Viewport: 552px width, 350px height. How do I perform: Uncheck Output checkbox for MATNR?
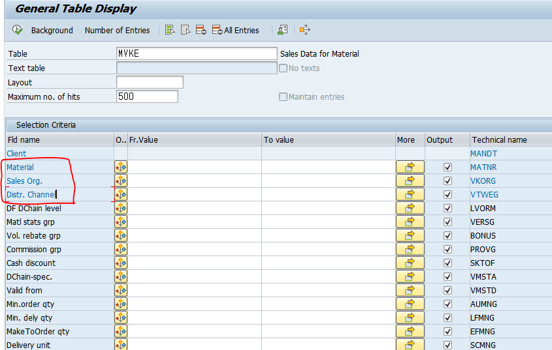(447, 168)
